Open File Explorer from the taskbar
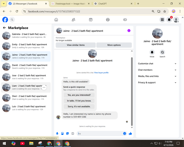The width and height of the screenshot is (184, 147). pos(31,143)
